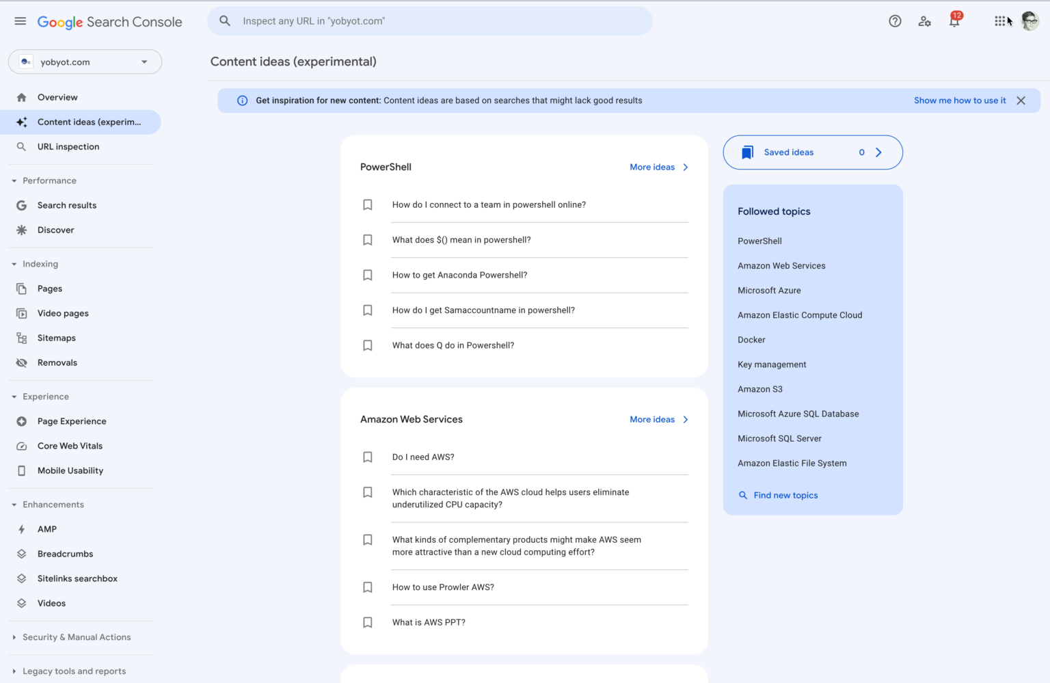Viewport: 1050px width, 683px height.
Task: Click the Breadcrumbs layers icon
Action: [22, 554]
